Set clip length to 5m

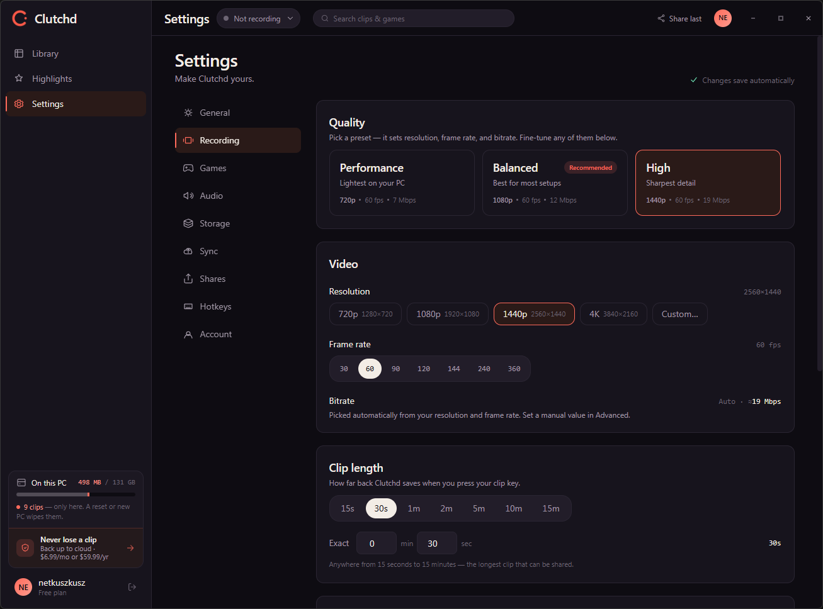pos(479,508)
